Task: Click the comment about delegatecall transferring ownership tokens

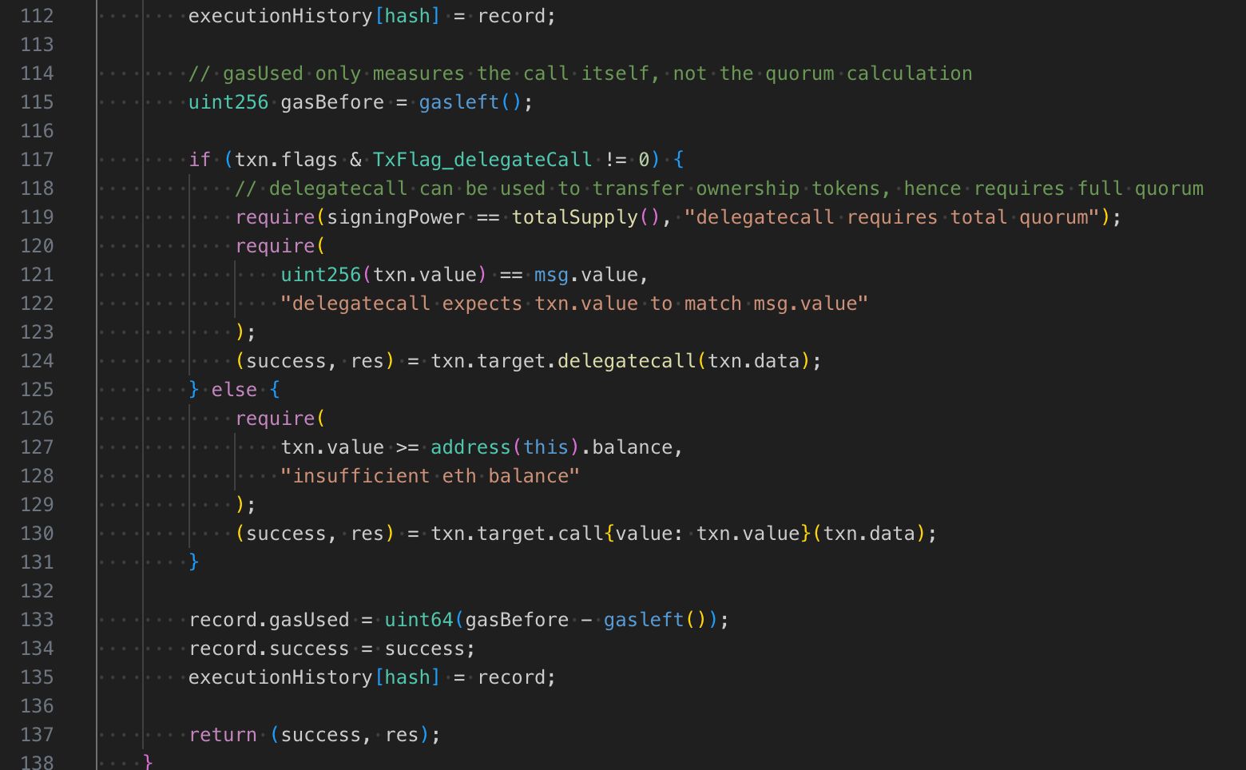Action: 719,189
